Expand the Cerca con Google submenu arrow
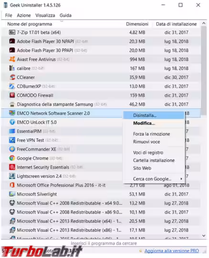The width and height of the screenshot is (209, 258). 181,179
